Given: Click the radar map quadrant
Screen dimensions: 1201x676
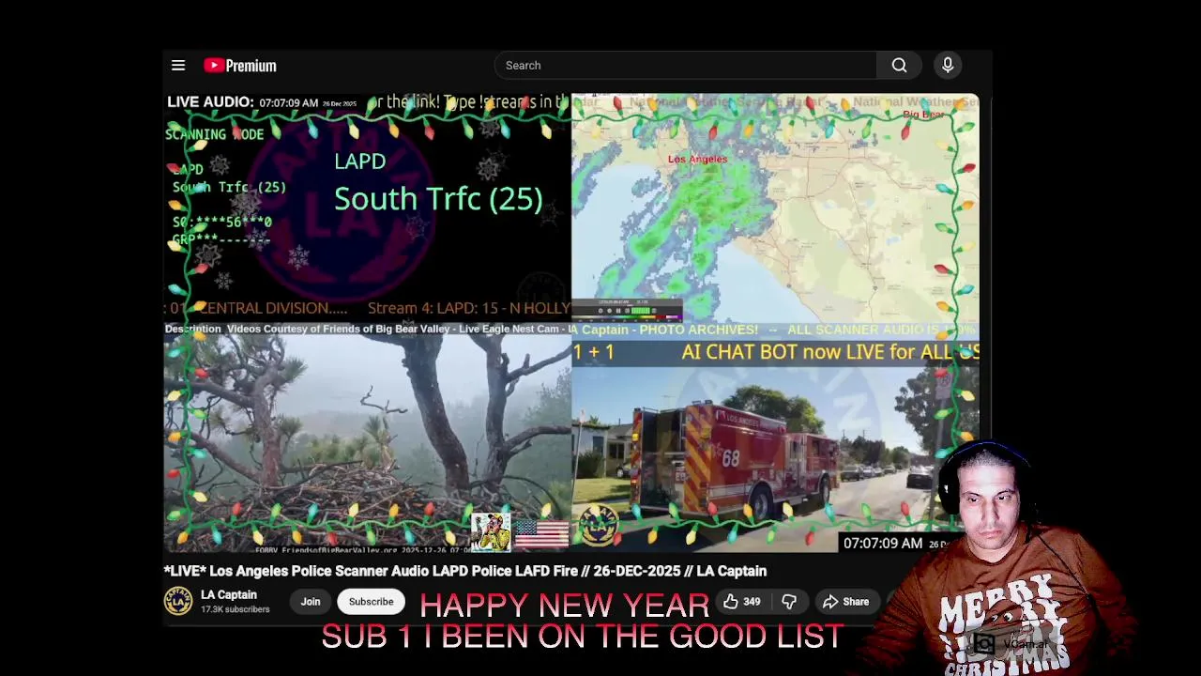Looking at the screenshot, I should tap(775, 207).
